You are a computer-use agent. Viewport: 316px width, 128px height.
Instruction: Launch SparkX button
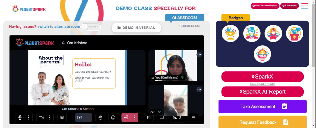(262, 77)
